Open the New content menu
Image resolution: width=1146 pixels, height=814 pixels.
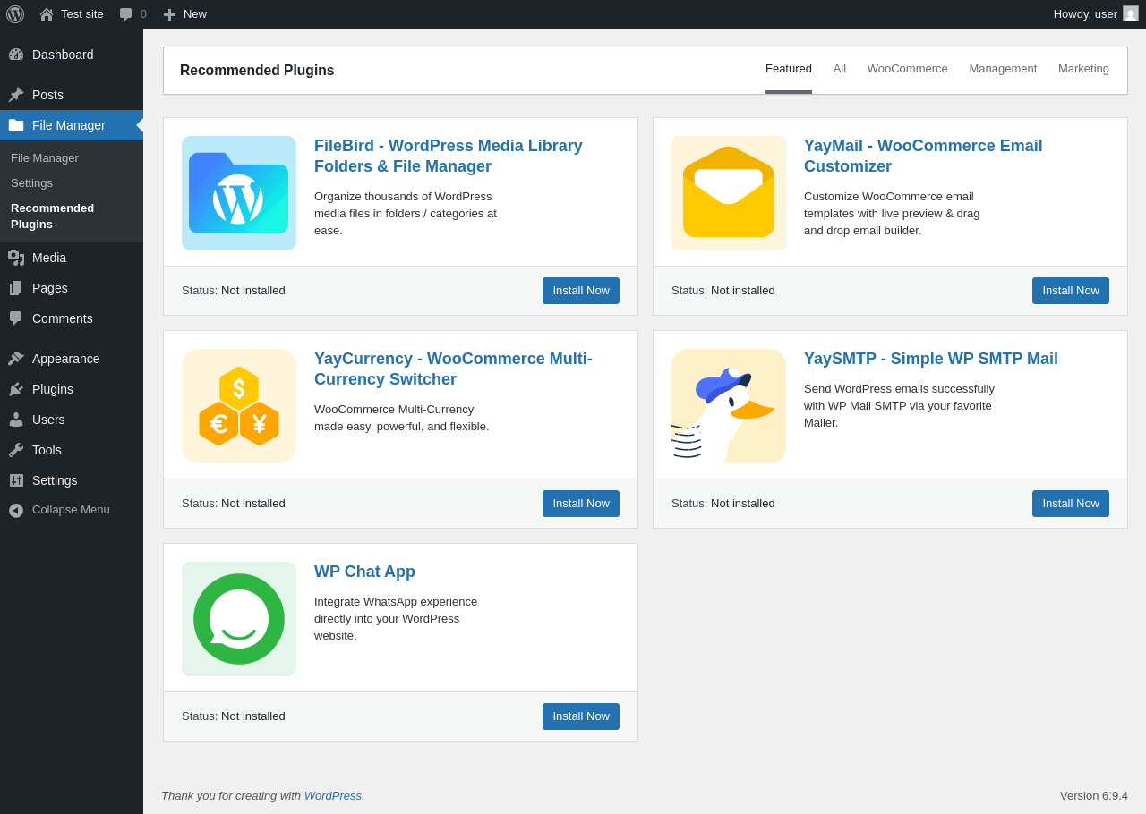pyautogui.click(x=185, y=14)
